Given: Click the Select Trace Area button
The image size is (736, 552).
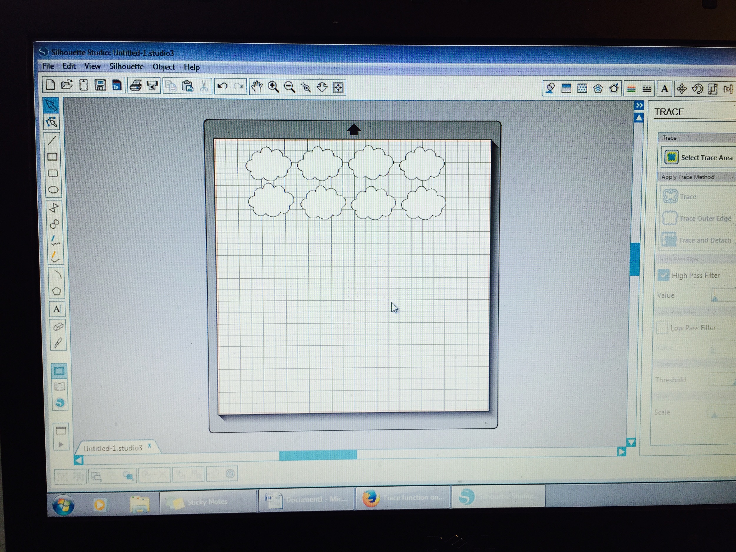Looking at the screenshot, I should click(698, 158).
